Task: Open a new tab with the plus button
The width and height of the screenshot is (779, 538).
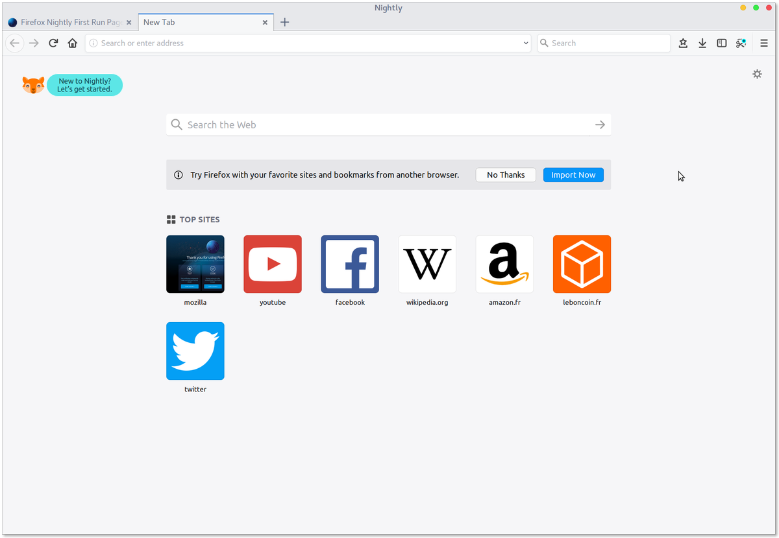Action: (x=284, y=21)
